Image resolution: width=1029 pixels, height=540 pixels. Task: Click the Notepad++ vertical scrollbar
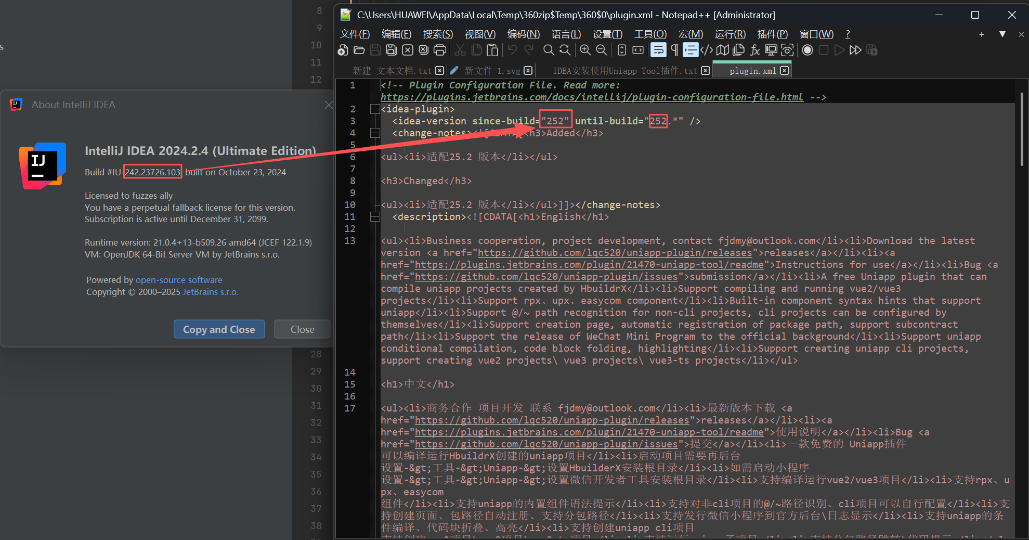click(x=1022, y=130)
